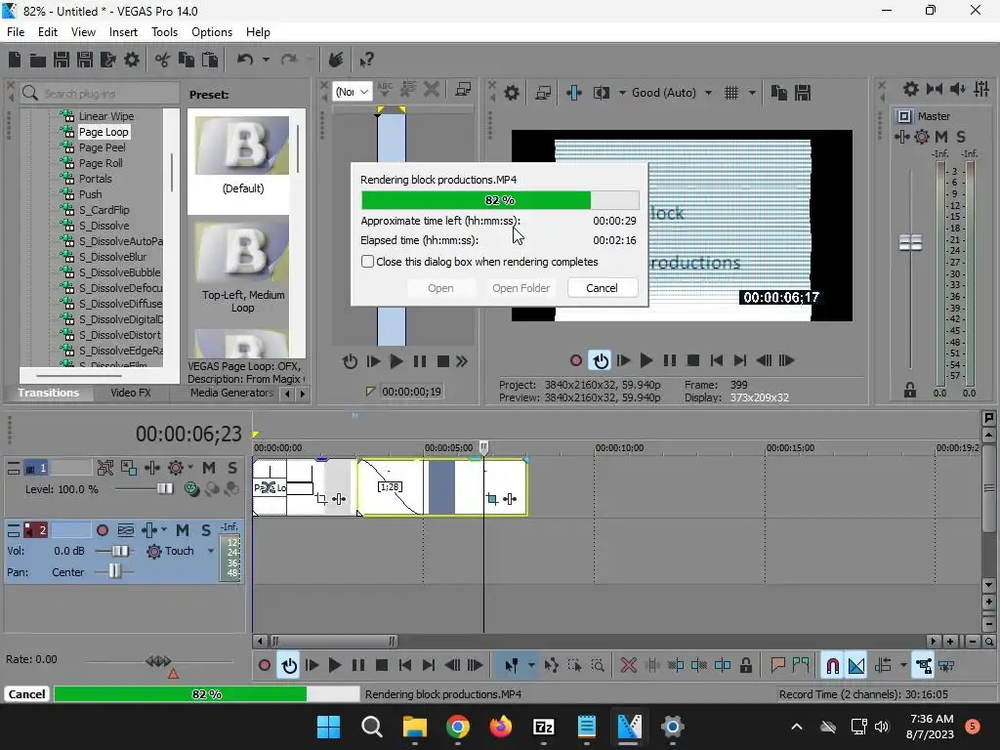Click the Cut scissors icon
1000x750 pixels.
click(163, 60)
